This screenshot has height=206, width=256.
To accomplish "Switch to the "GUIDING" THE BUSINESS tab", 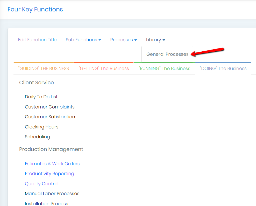I will tap(43, 68).
